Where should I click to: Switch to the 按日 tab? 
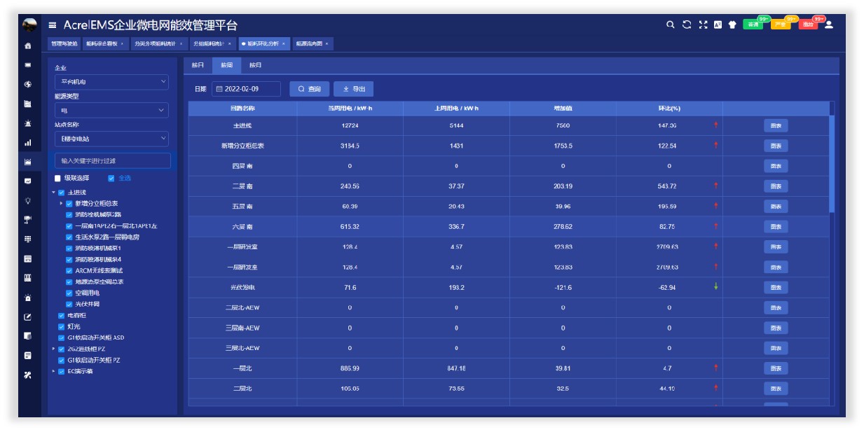(x=198, y=65)
